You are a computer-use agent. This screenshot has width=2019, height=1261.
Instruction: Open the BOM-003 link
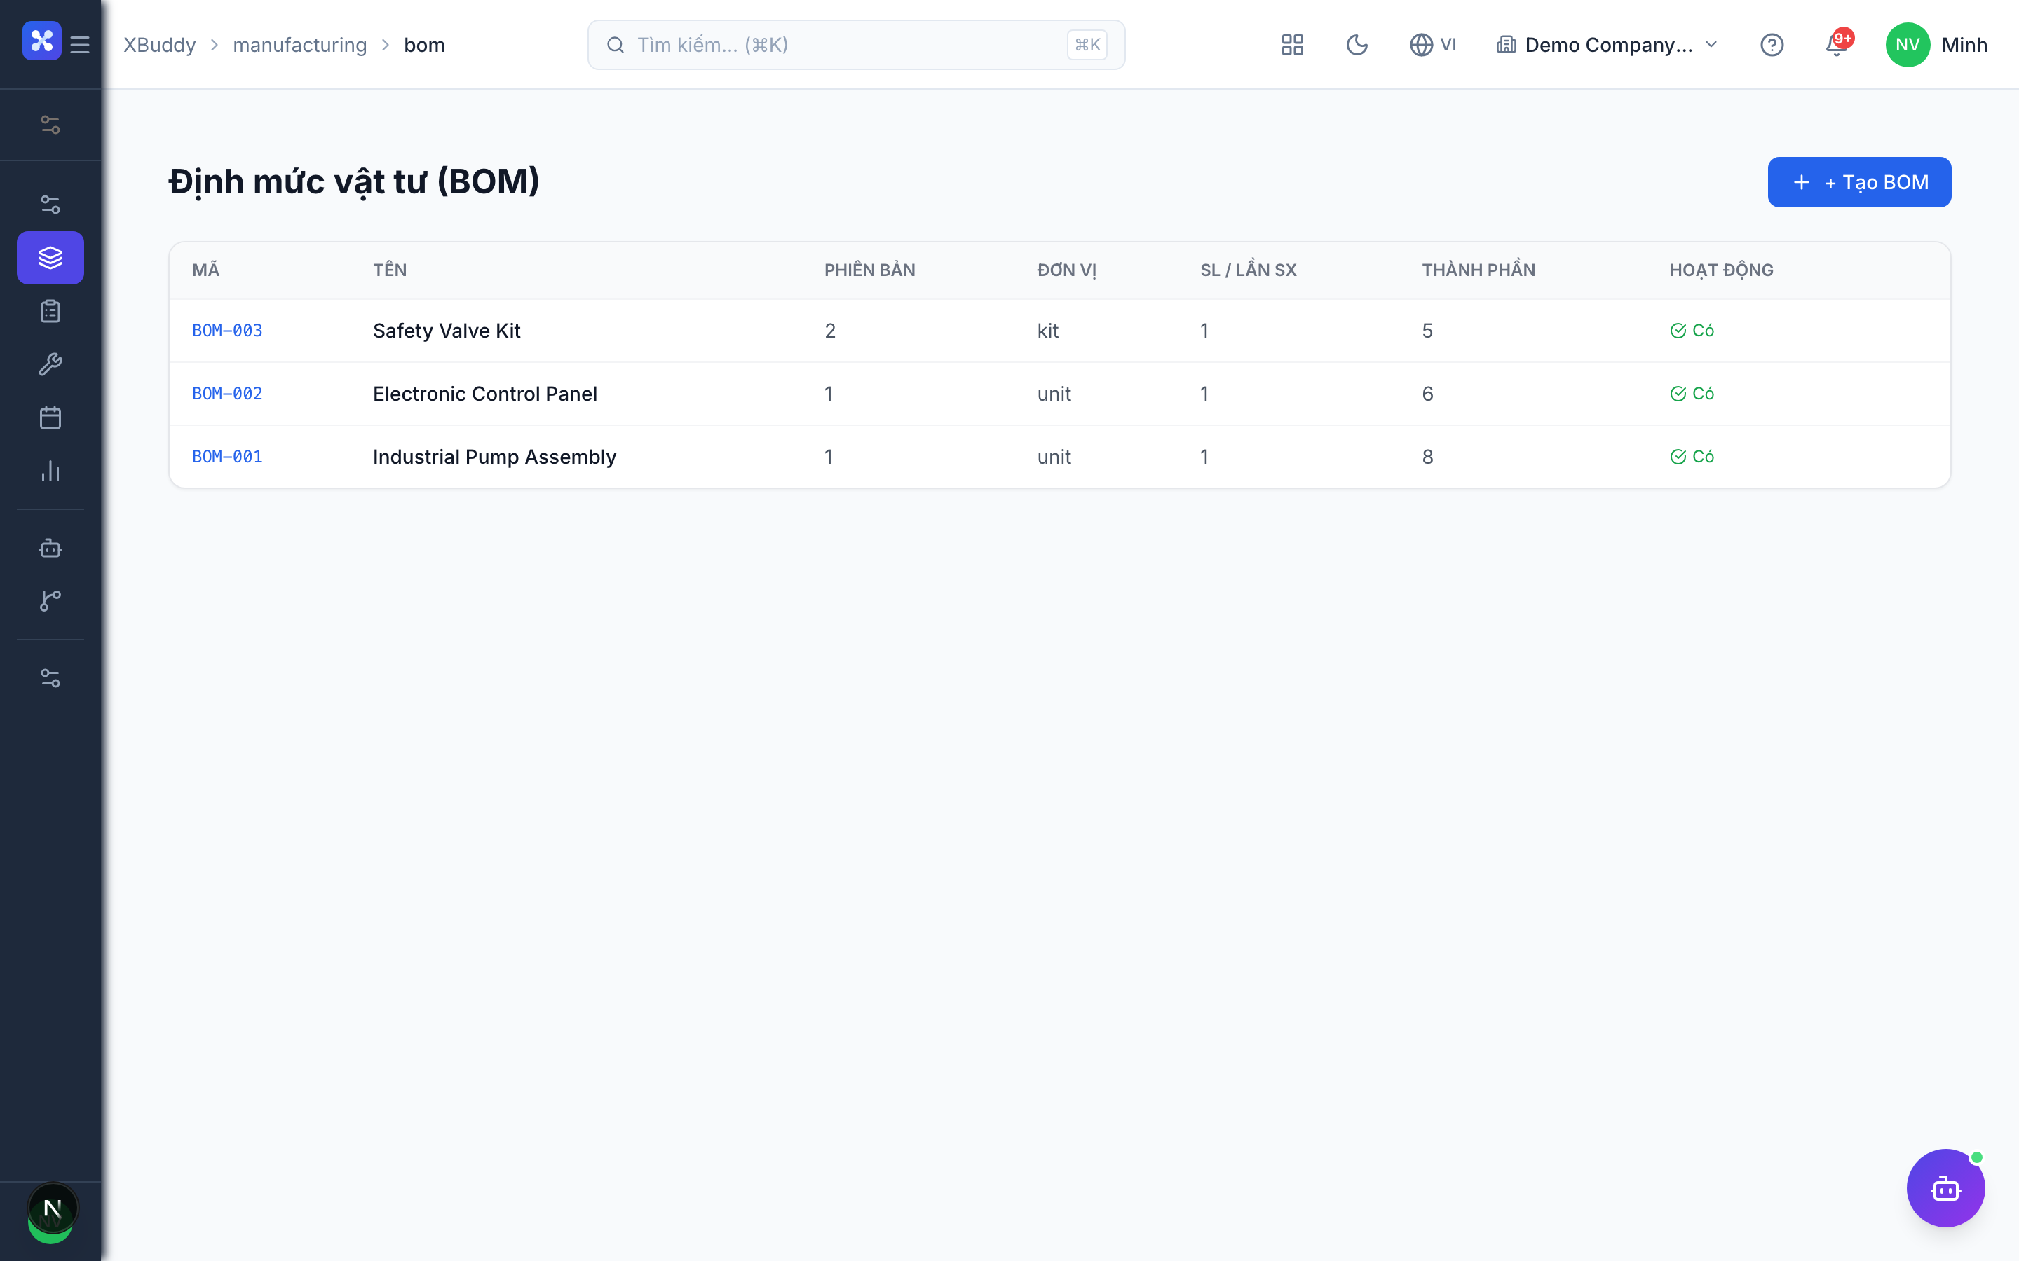click(227, 330)
